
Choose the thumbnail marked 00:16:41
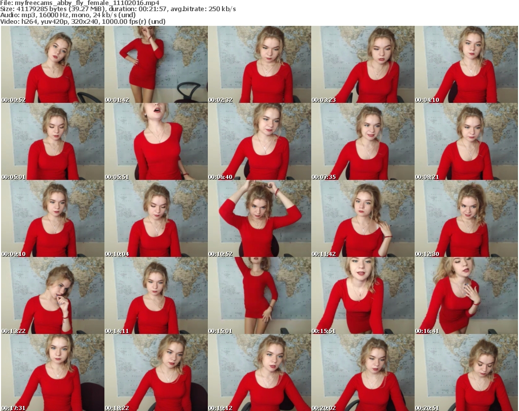coord(466,296)
